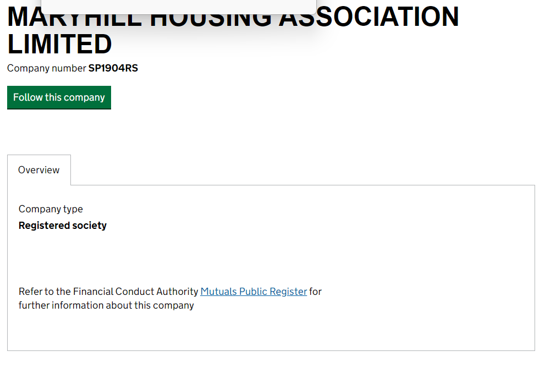Click the white popup panel overlapping the heading

coord(179,7)
